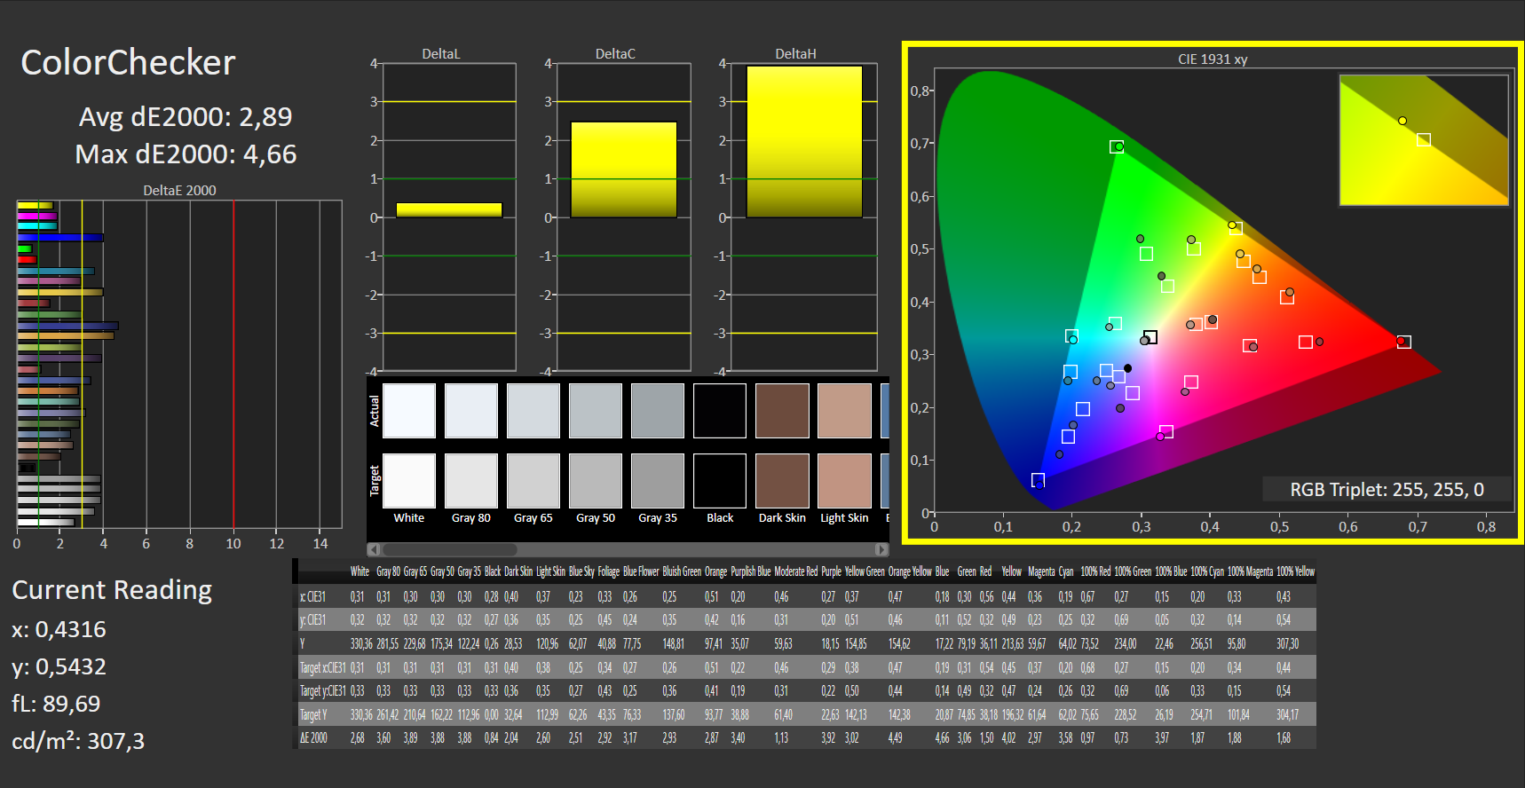1525x788 pixels.
Task: Click the Orange Yellow column header
Action: [x=910, y=571]
